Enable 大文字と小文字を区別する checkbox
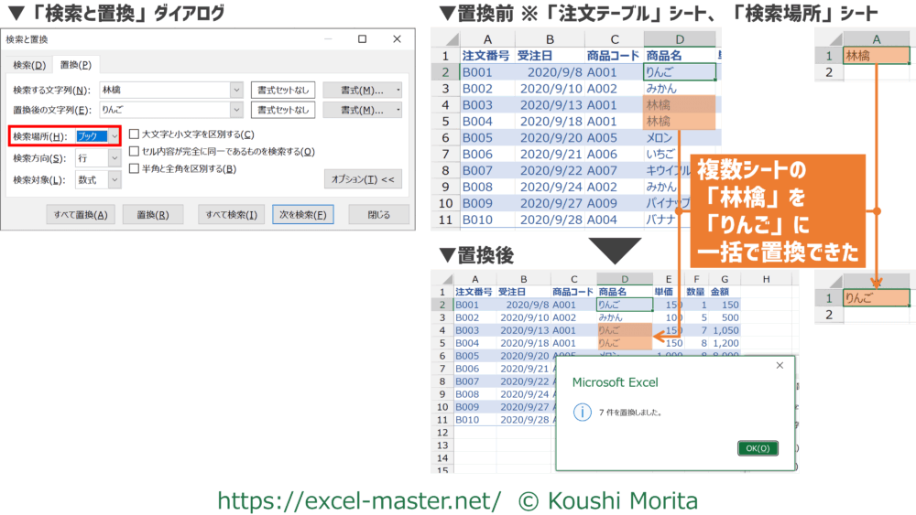The height and width of the screenshot is (515, 916). (134, 134)
